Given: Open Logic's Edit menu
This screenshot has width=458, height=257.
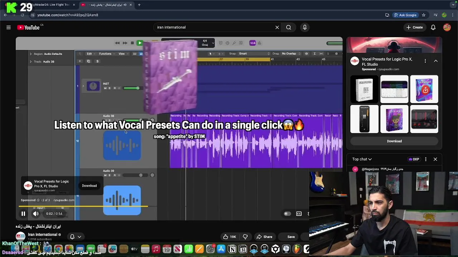Looking at the screenshot, I should pos(91,54).
